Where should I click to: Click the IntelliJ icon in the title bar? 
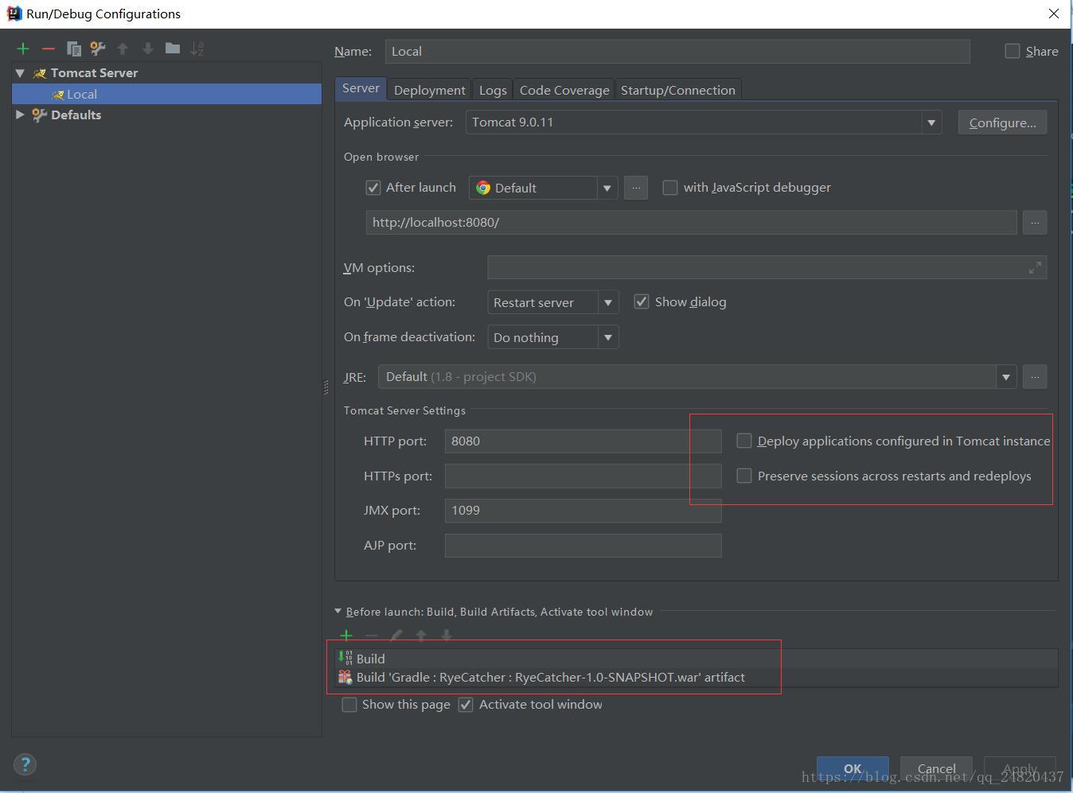14,14
